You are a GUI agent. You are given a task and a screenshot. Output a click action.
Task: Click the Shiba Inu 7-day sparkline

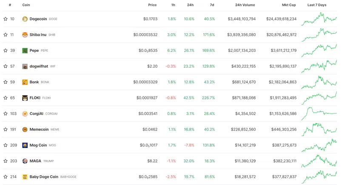(319, 35)
